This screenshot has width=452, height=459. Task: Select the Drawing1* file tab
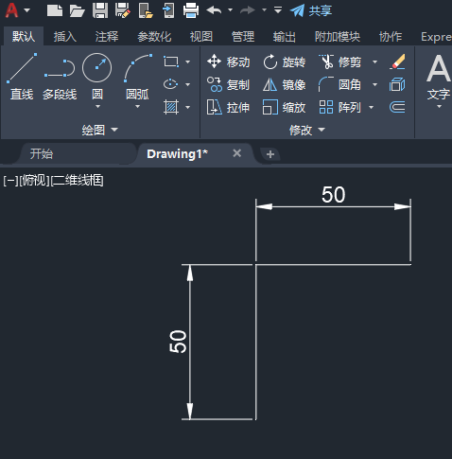[x=177, y=154]
